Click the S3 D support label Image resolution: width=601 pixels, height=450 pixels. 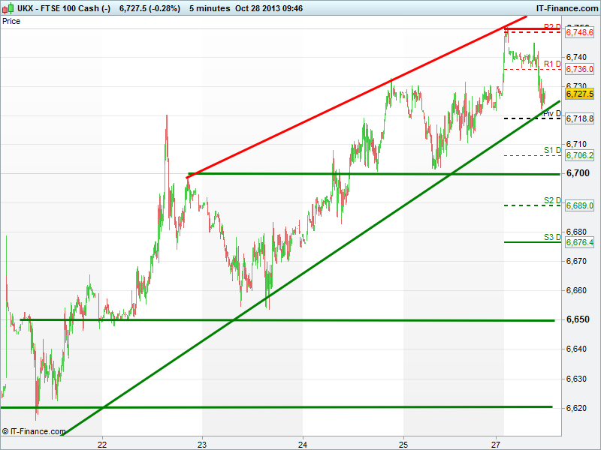click(552, 237)
